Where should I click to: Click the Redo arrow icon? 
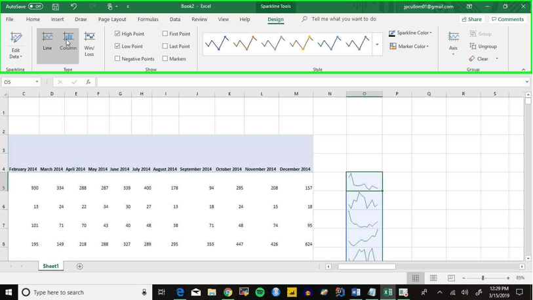click(92, 7)
